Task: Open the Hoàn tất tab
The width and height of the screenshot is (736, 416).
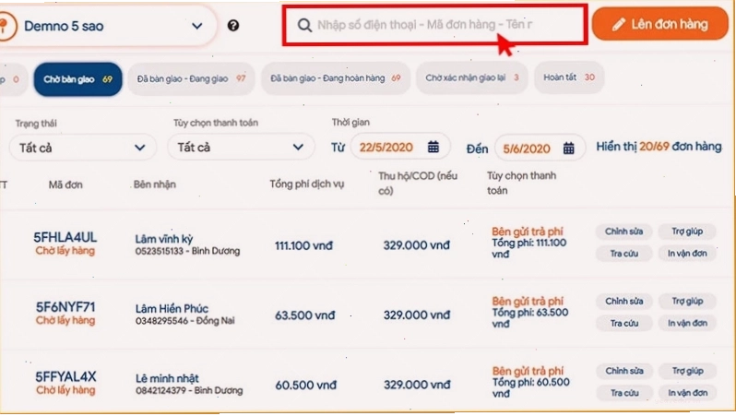Action: point(569,77)
